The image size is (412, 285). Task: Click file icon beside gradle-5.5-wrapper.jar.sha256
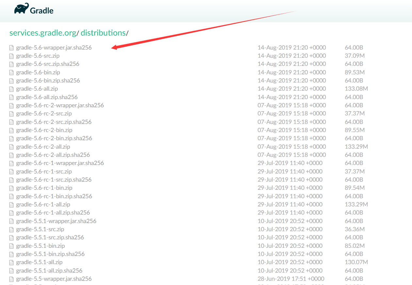click(11, 279)
